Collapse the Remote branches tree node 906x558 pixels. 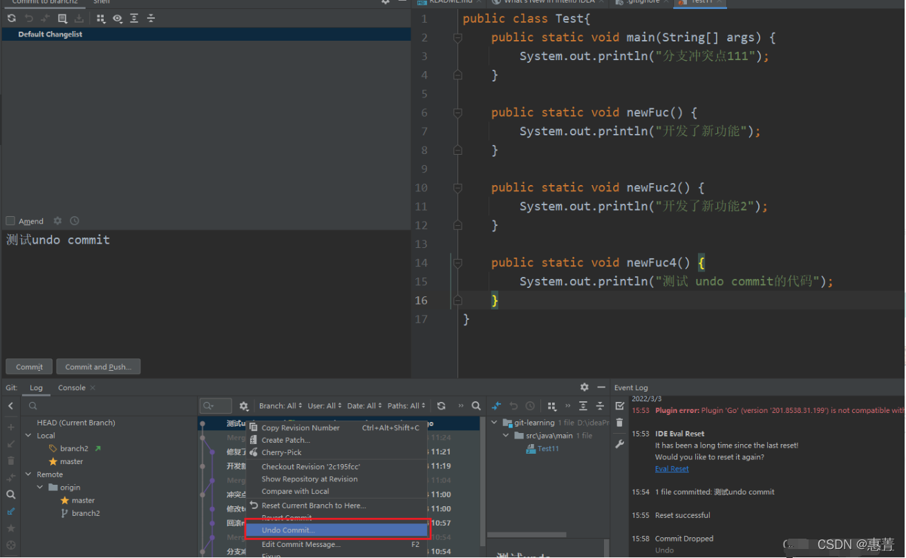coord(28,474)
